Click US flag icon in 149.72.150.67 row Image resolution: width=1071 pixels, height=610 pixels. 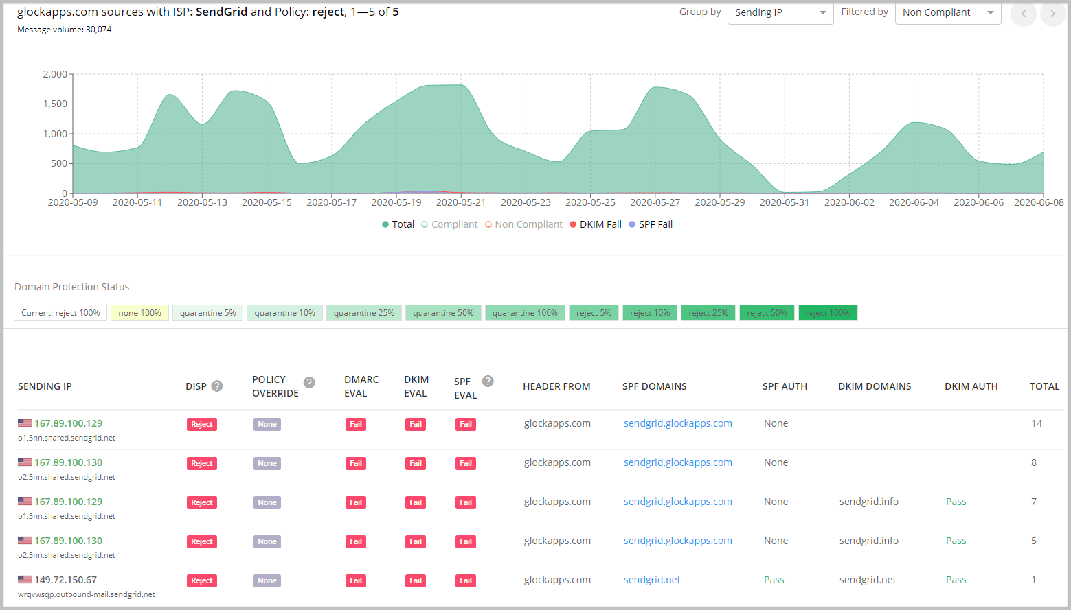[x=25, y=580]
